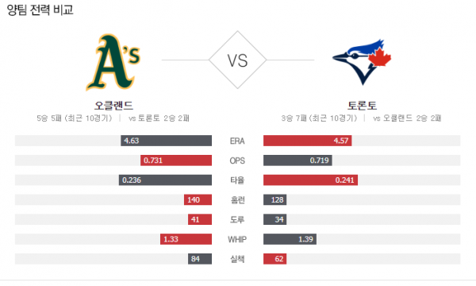Click Toronto's 4.57 ERA bar
Screen dimensions: 476x286
pos(308,141)
